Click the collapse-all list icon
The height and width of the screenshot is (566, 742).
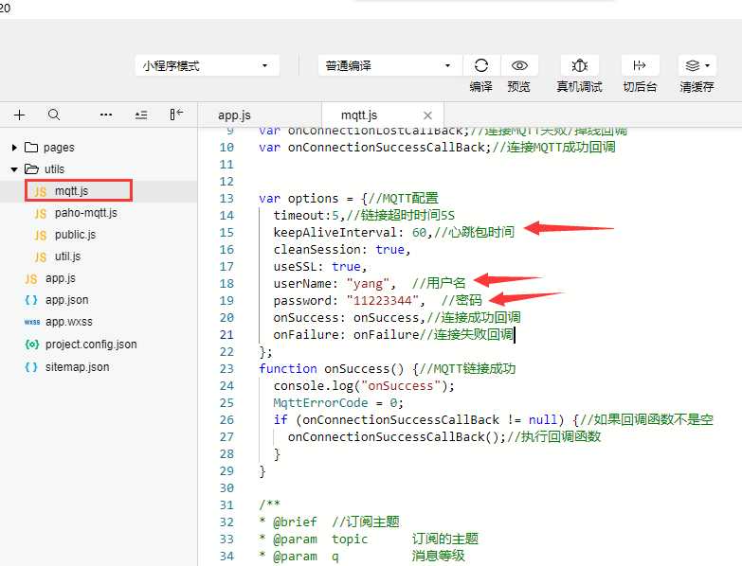[x=141, y=115]
